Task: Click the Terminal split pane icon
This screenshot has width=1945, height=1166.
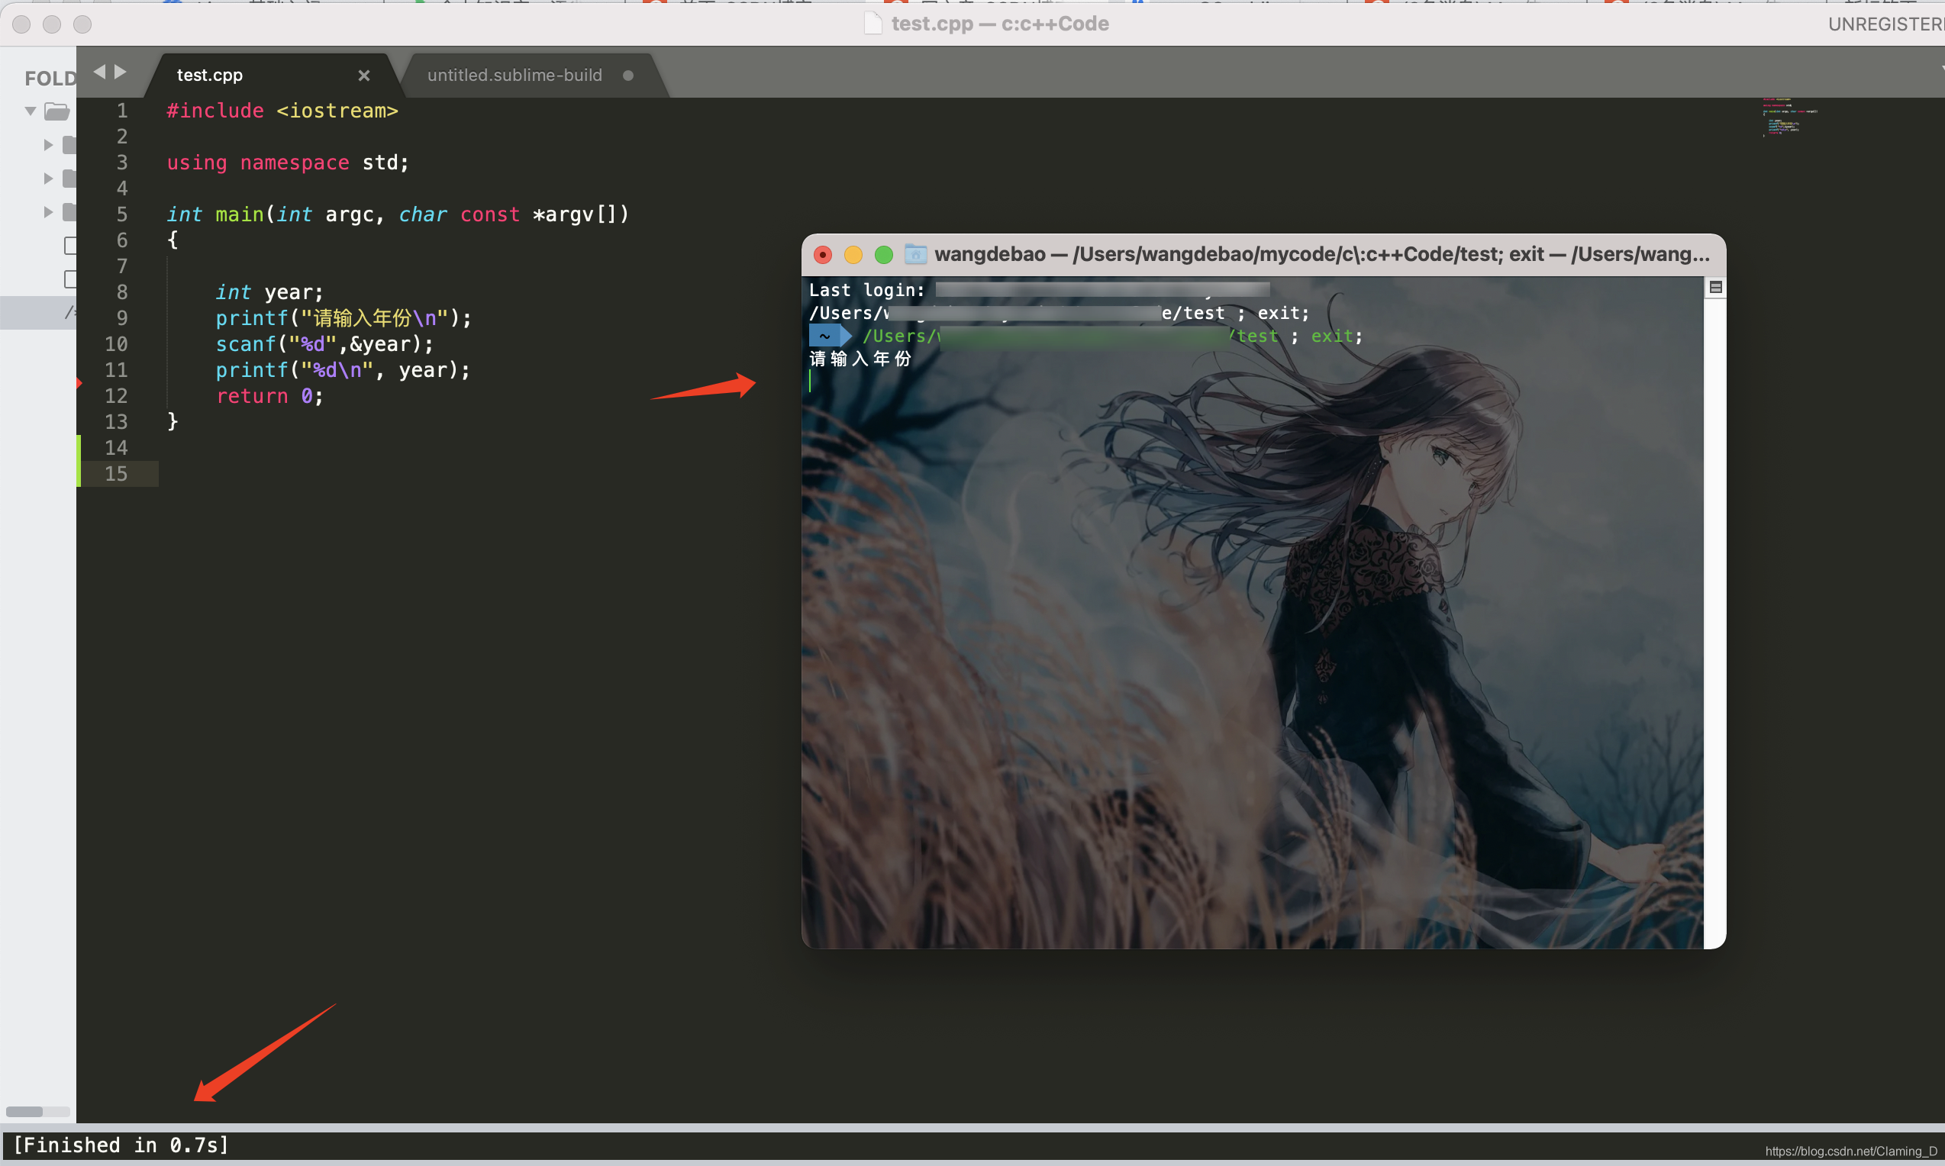Action: click(x=1716, y=288)
